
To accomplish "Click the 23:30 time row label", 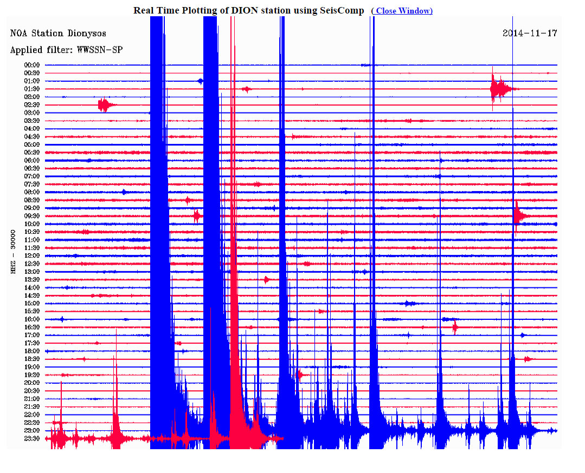I will (31, 438).
